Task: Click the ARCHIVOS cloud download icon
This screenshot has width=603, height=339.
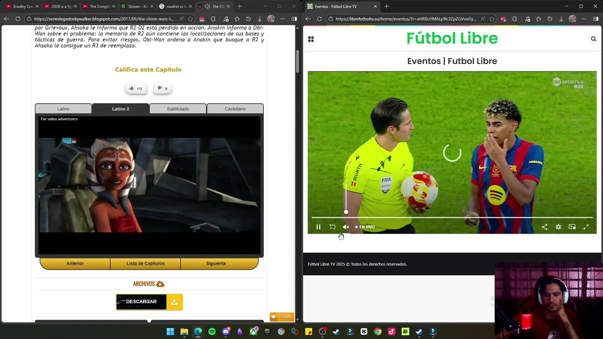Action: (x=160, y=284)
